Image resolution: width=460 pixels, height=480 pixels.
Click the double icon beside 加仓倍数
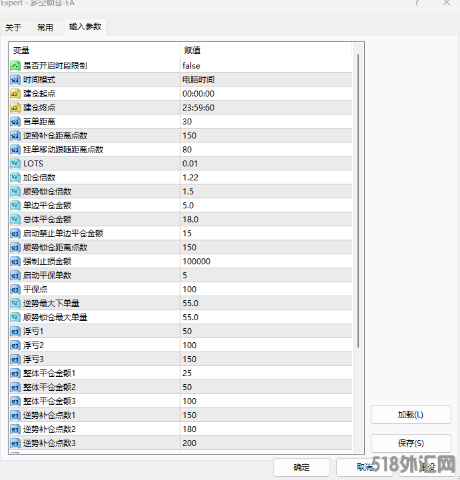pos(15,178)
